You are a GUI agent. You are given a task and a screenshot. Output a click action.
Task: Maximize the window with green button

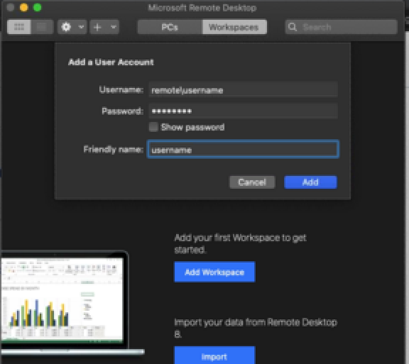38,7
